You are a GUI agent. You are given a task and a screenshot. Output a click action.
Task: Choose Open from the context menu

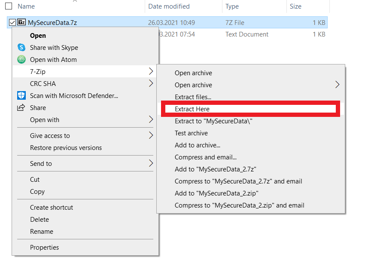pos(85,35)
